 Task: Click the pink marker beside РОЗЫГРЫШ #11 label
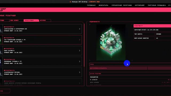click(x=5, y=70)
